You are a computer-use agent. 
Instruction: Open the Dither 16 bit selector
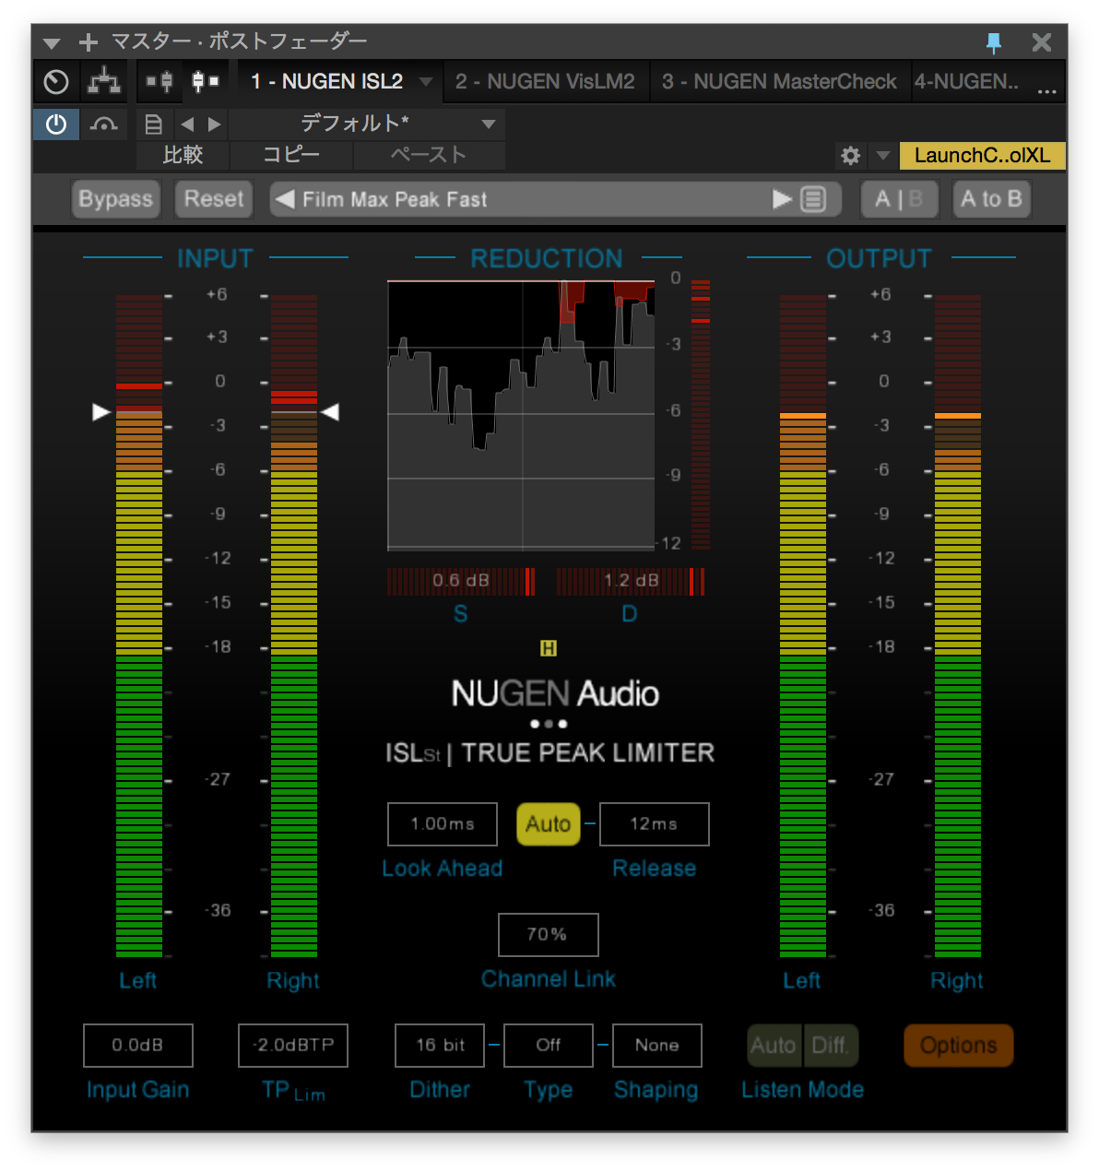coord(440,1046)
